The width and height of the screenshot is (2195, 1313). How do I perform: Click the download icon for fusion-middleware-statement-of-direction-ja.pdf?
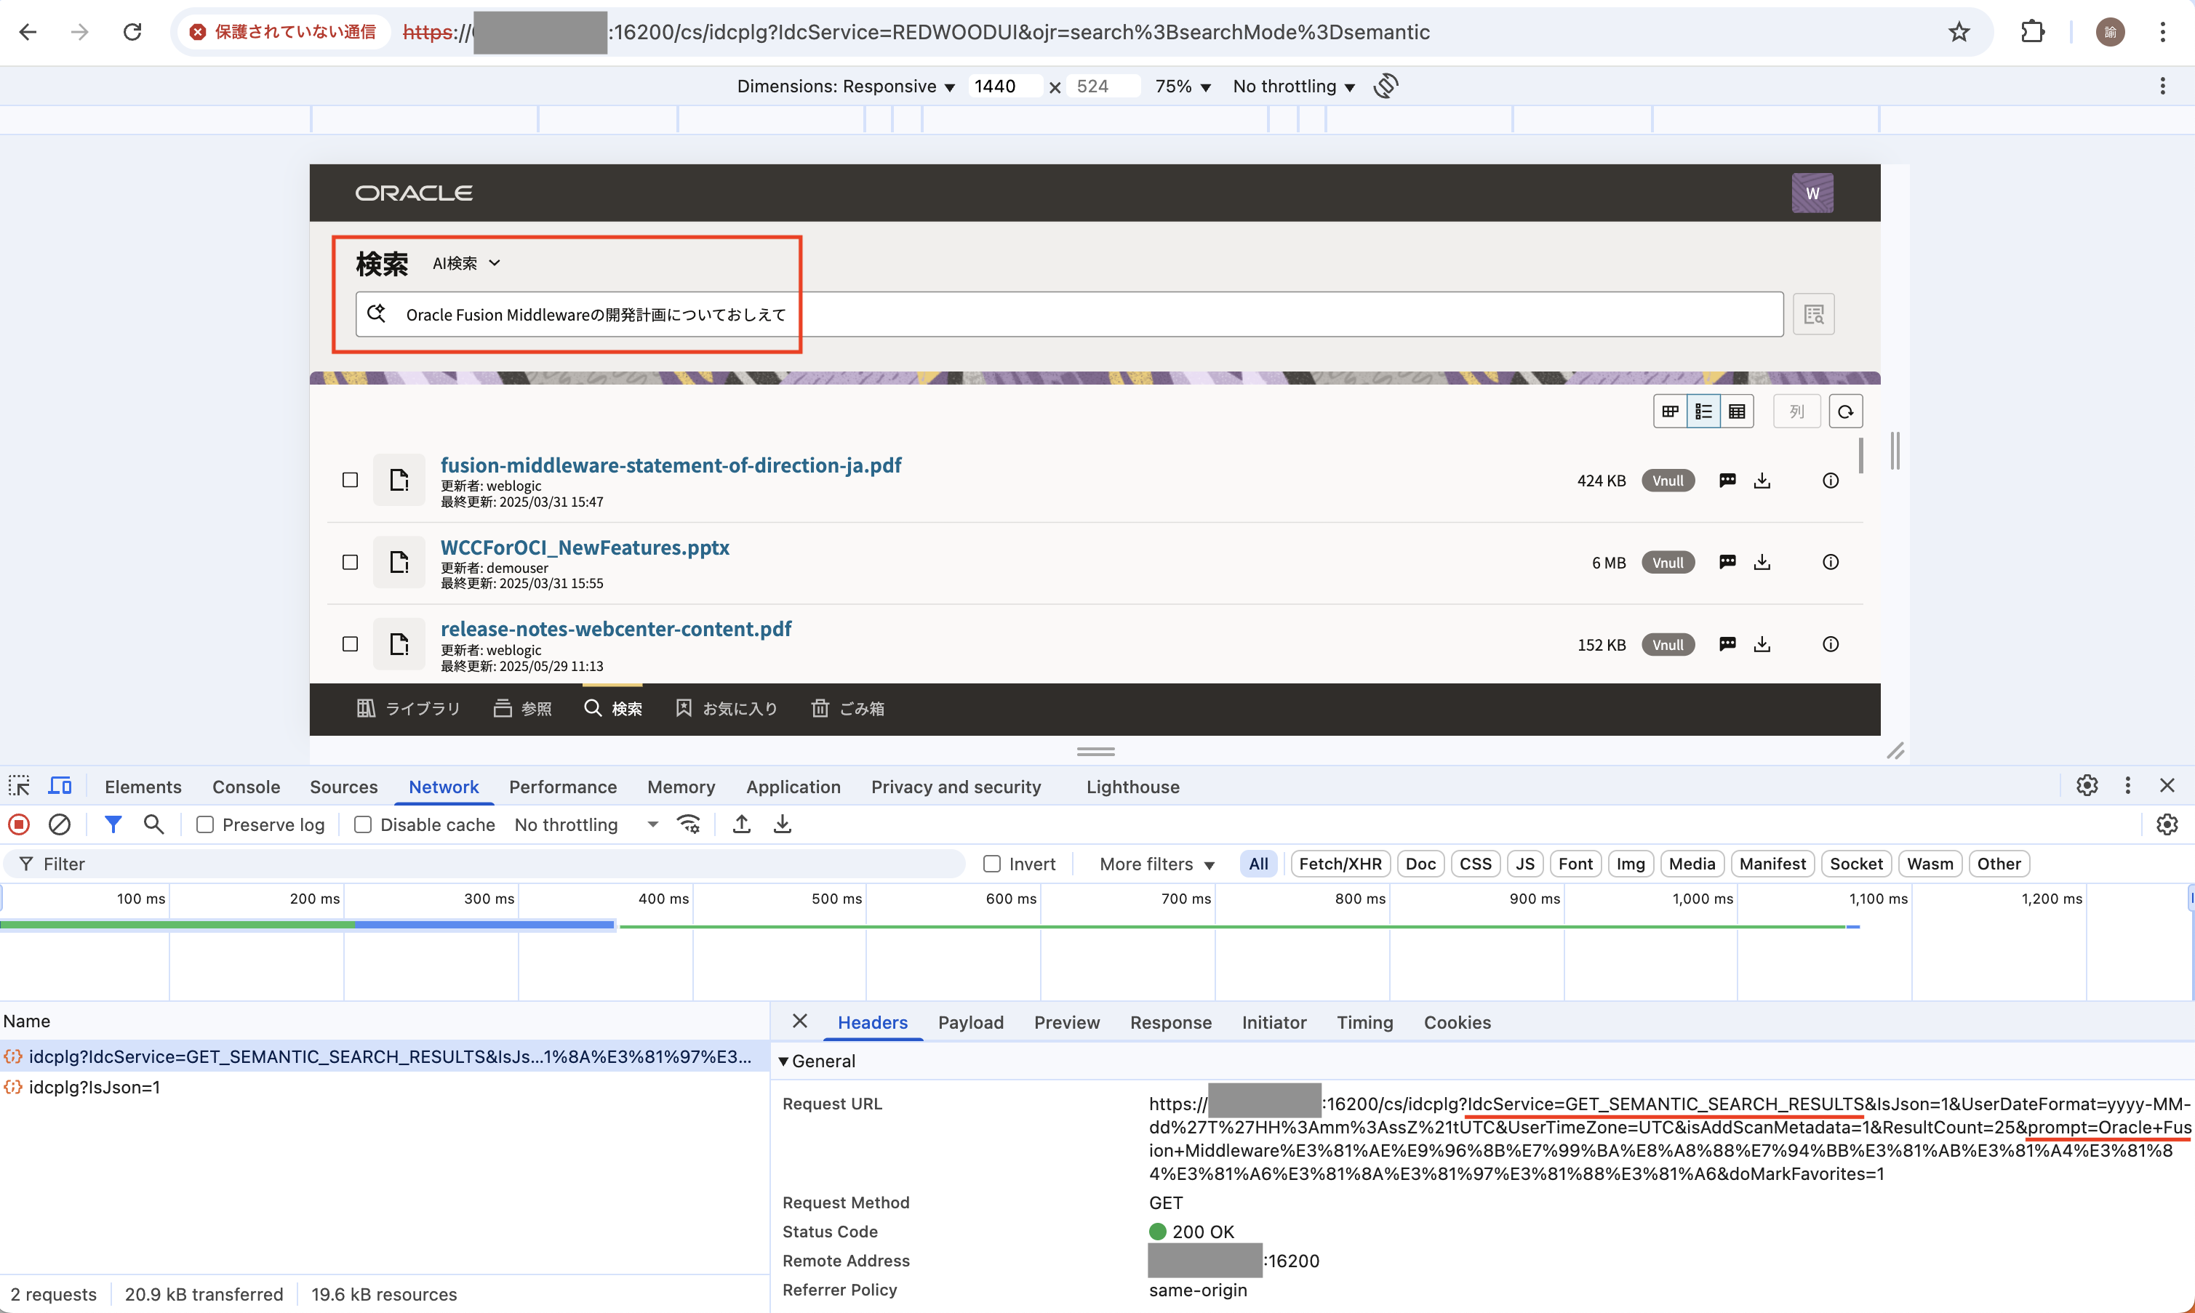[1762, 481]
